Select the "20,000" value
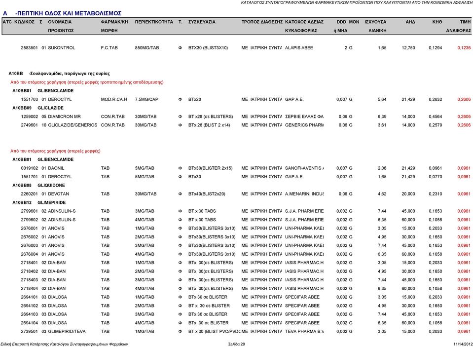The image size is (473, 347). coord(408,194)
